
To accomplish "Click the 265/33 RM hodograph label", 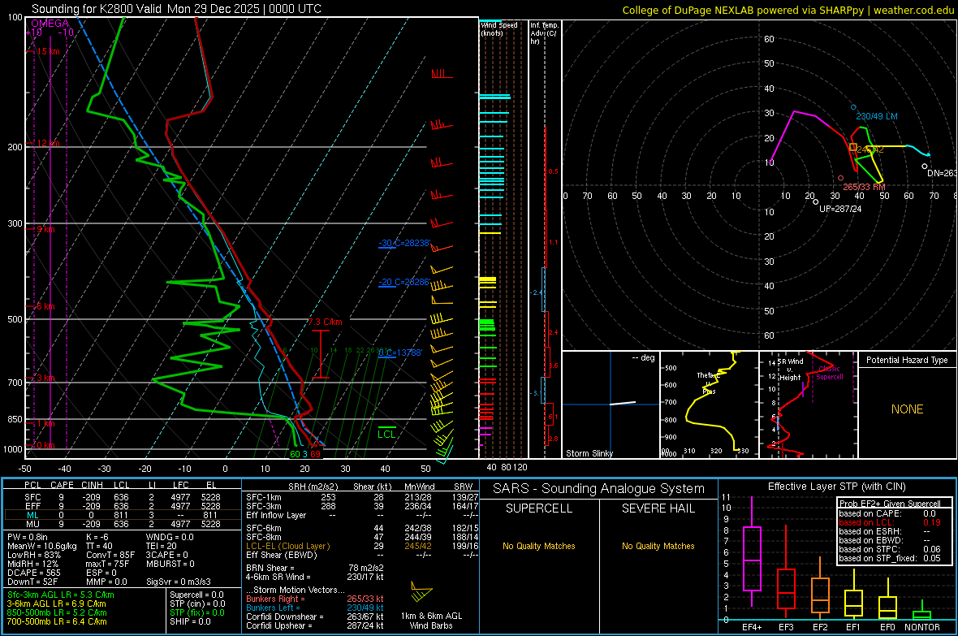I will point(864,187).
